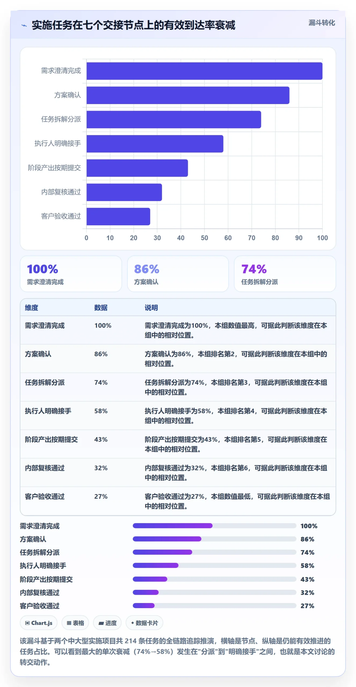The image size is (356, 687).
Task: Click the lightning icon beside the title
Action: click(x=24, y=26)
